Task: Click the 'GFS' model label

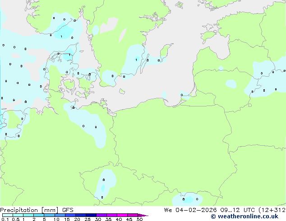Action: [68, 210]
